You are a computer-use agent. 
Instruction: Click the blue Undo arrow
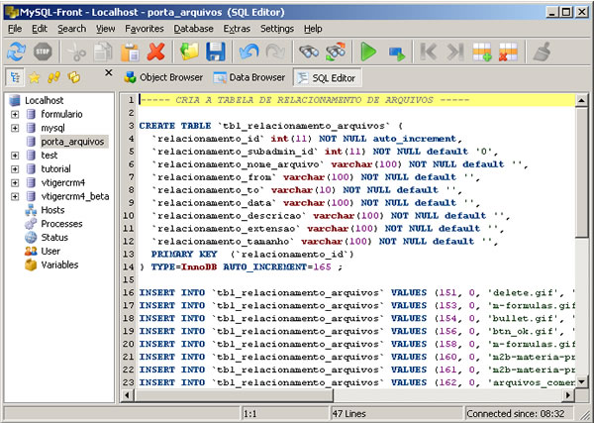pos(248,52)
